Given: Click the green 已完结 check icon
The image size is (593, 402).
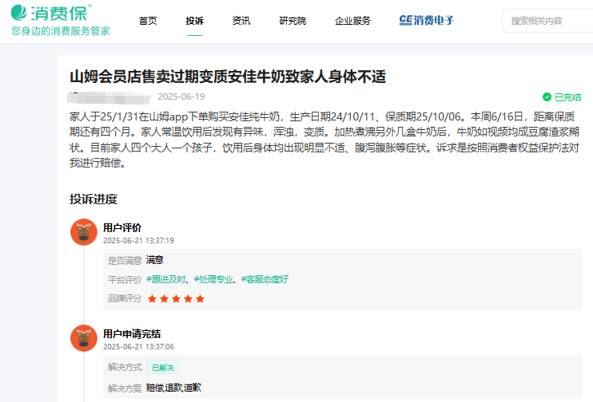Looking at the screenshot, I should [547, 97].
